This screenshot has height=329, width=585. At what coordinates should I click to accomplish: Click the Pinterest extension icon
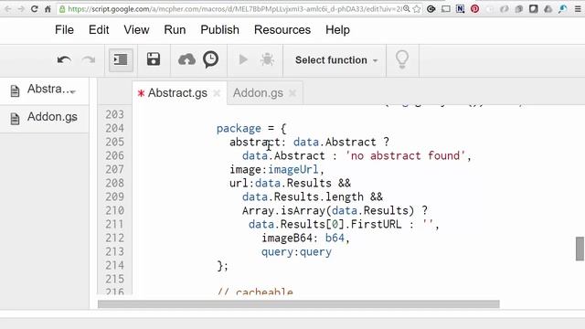pyautogui.click(x=474, y=9)
